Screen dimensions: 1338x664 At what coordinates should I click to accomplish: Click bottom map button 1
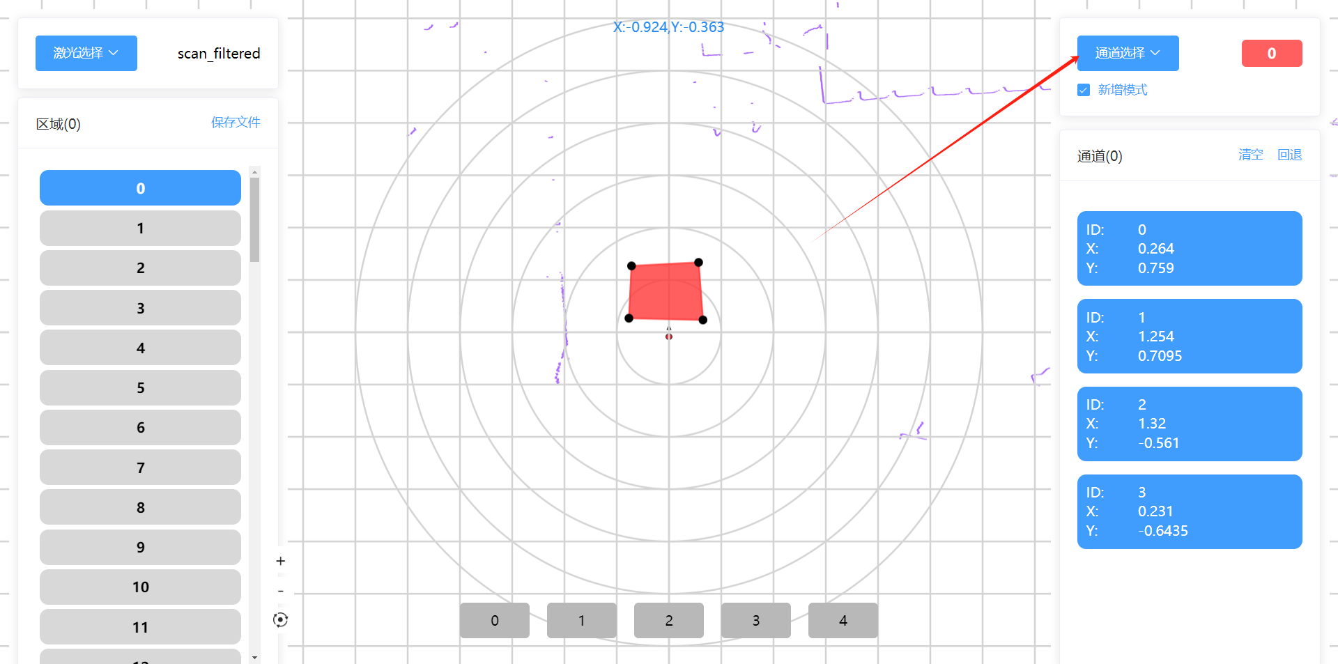tap(582, 620)
